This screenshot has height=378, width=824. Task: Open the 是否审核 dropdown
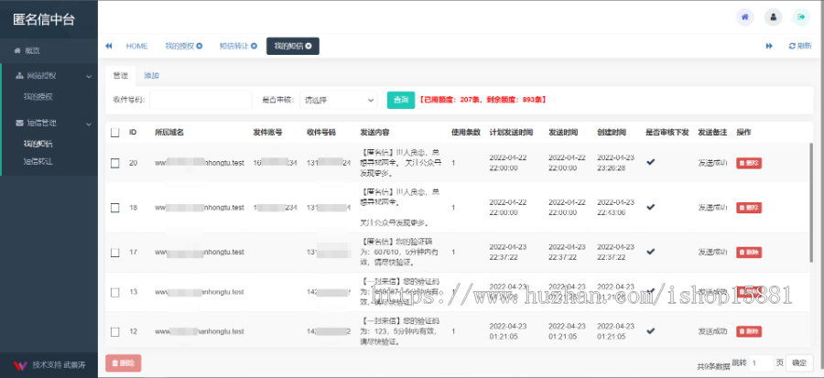338,100
